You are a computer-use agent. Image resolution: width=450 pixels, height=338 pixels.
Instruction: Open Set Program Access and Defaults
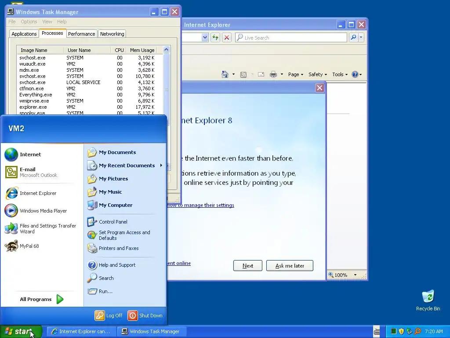pyautogui.click(x=119, y=235)
